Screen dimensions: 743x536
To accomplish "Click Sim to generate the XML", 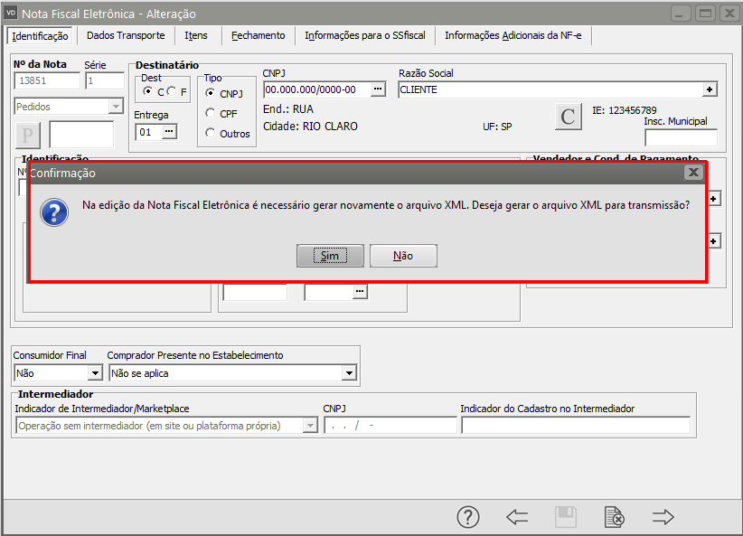I will point(330,256).
